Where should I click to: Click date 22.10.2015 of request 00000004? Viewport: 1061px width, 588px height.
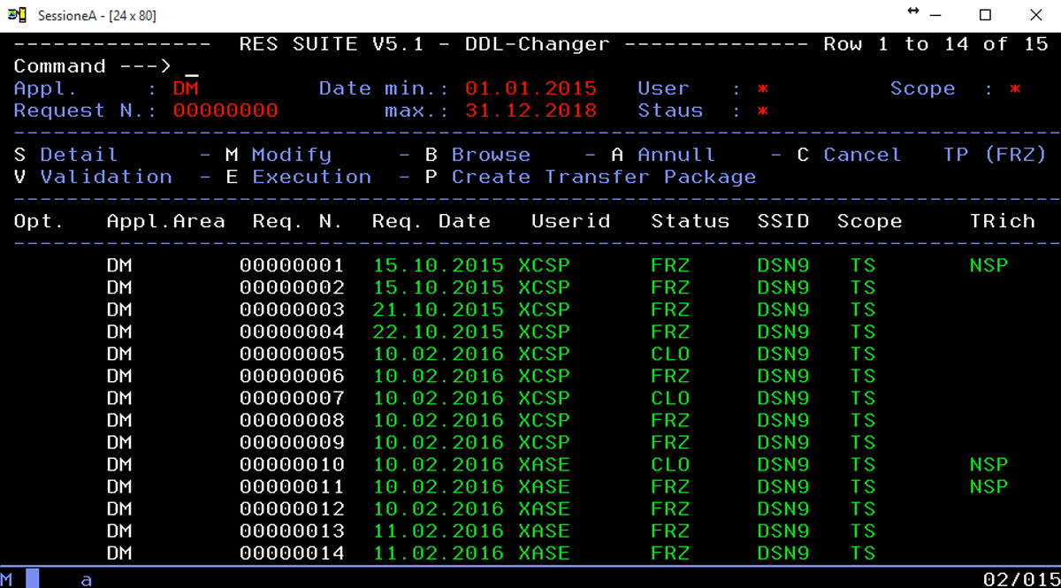[x=439, y=332]
